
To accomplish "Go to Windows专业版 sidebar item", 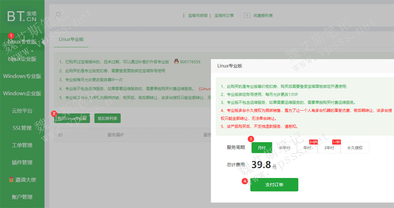I will pyautogui.click(x=22, y=76).
